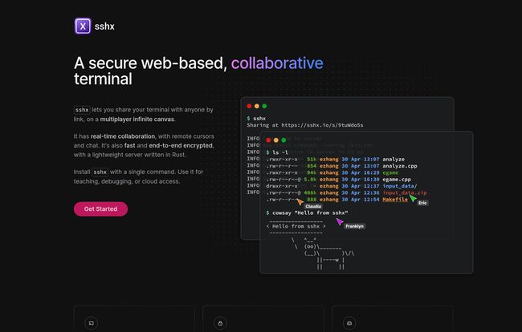Click the word "collaborative" in the headline
Image resolution: width=522 pixels, height=332 pixels.
click(x=277, y=63)
